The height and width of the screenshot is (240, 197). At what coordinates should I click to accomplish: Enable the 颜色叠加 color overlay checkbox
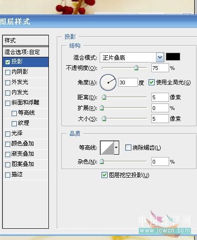(7, 144)
